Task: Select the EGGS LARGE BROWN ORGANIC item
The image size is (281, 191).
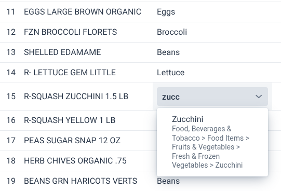Action: click(x=83, y=12)
